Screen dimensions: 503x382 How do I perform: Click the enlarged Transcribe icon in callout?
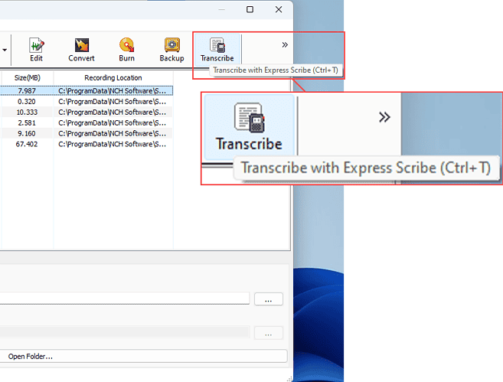(x=249, y=127)
